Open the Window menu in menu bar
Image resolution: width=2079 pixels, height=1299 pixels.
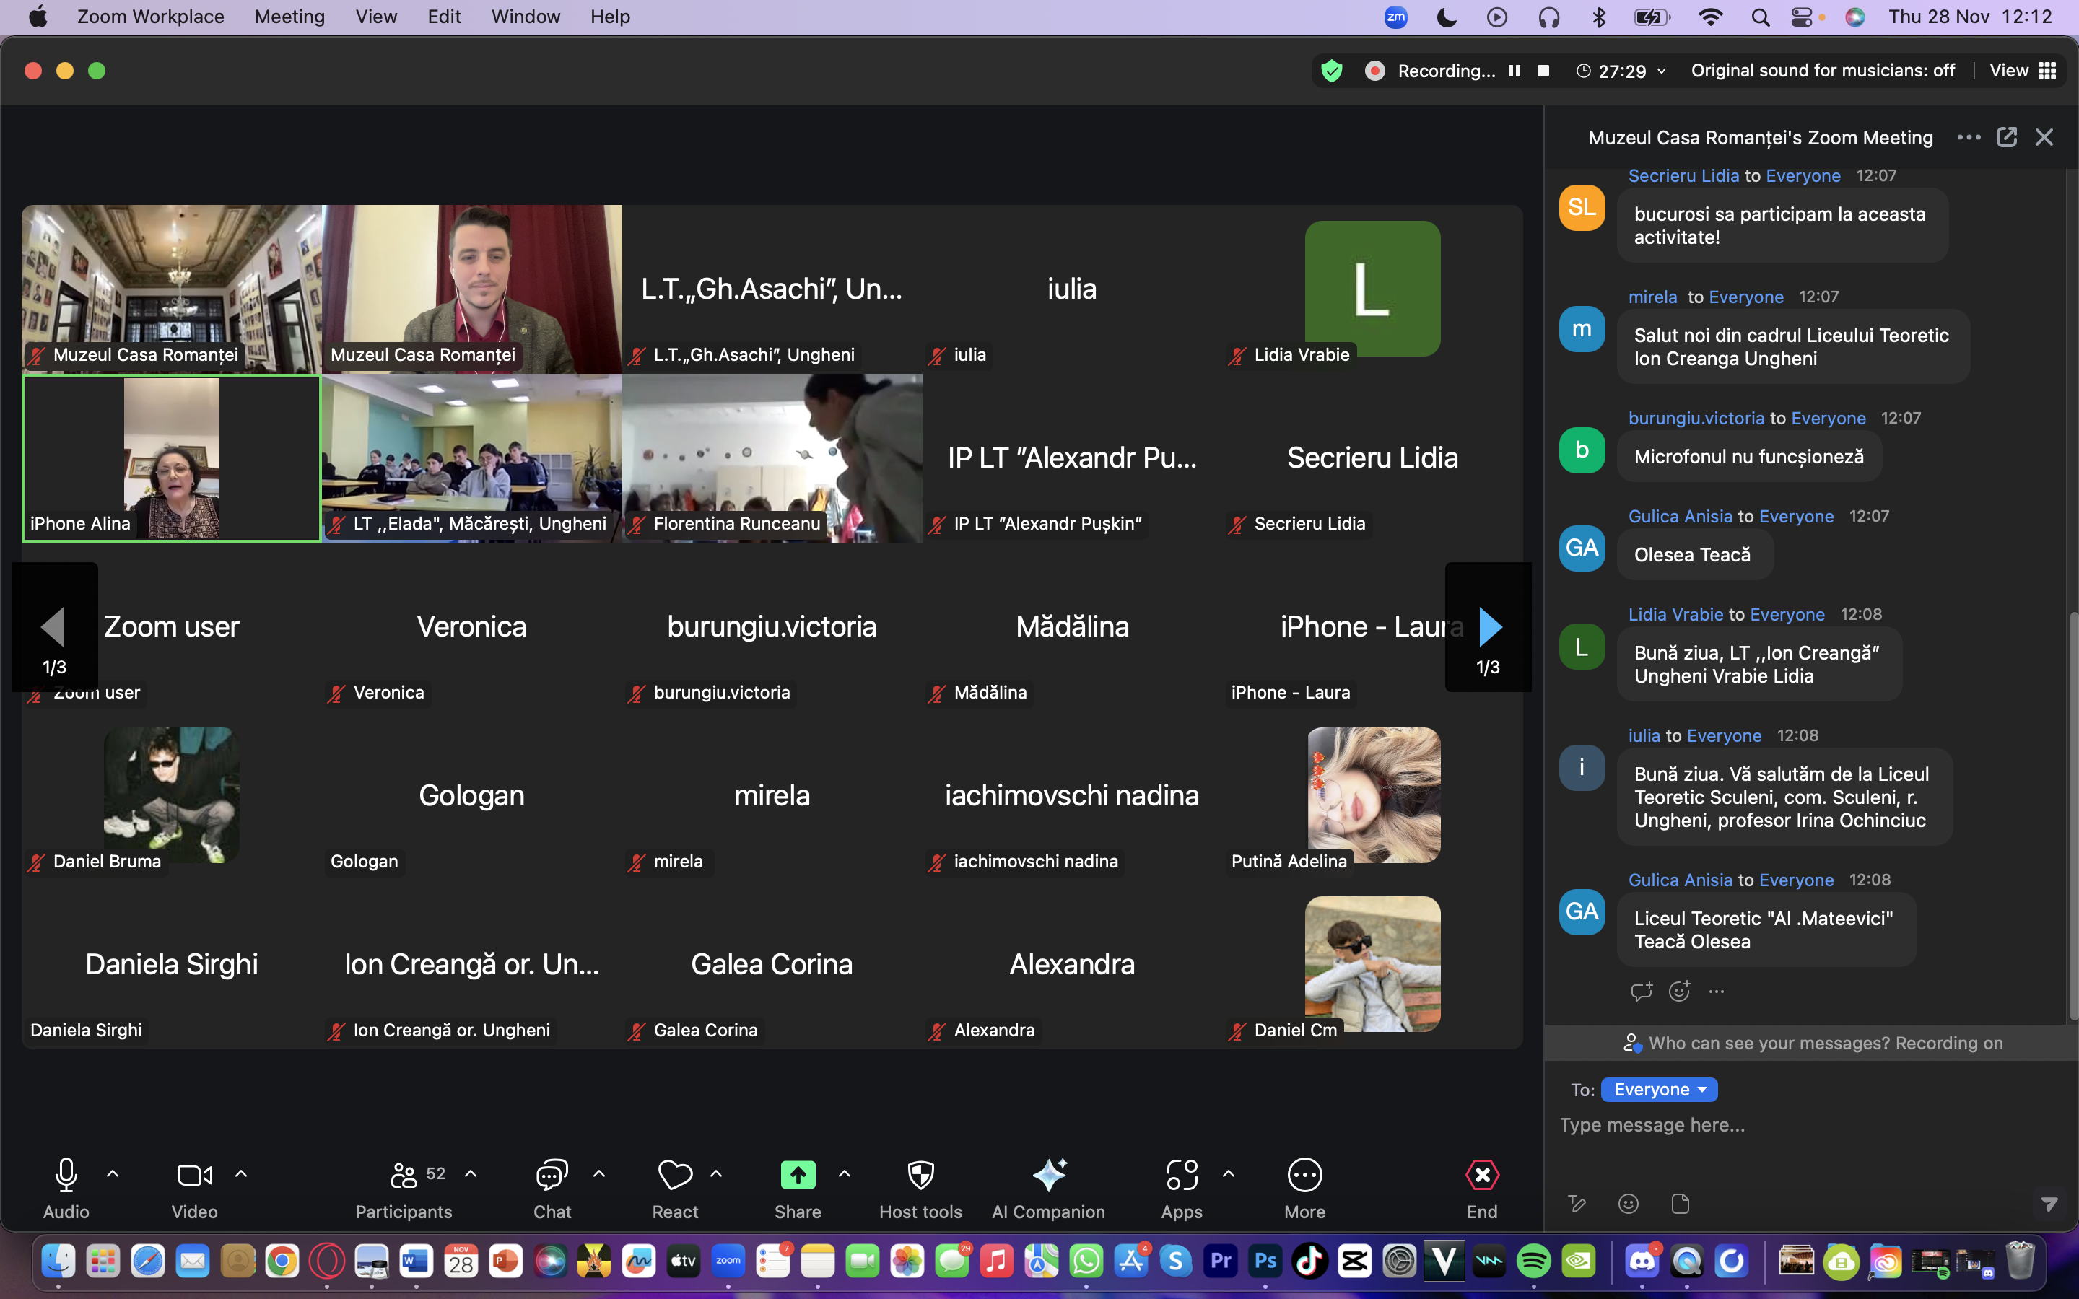[525, 17]
